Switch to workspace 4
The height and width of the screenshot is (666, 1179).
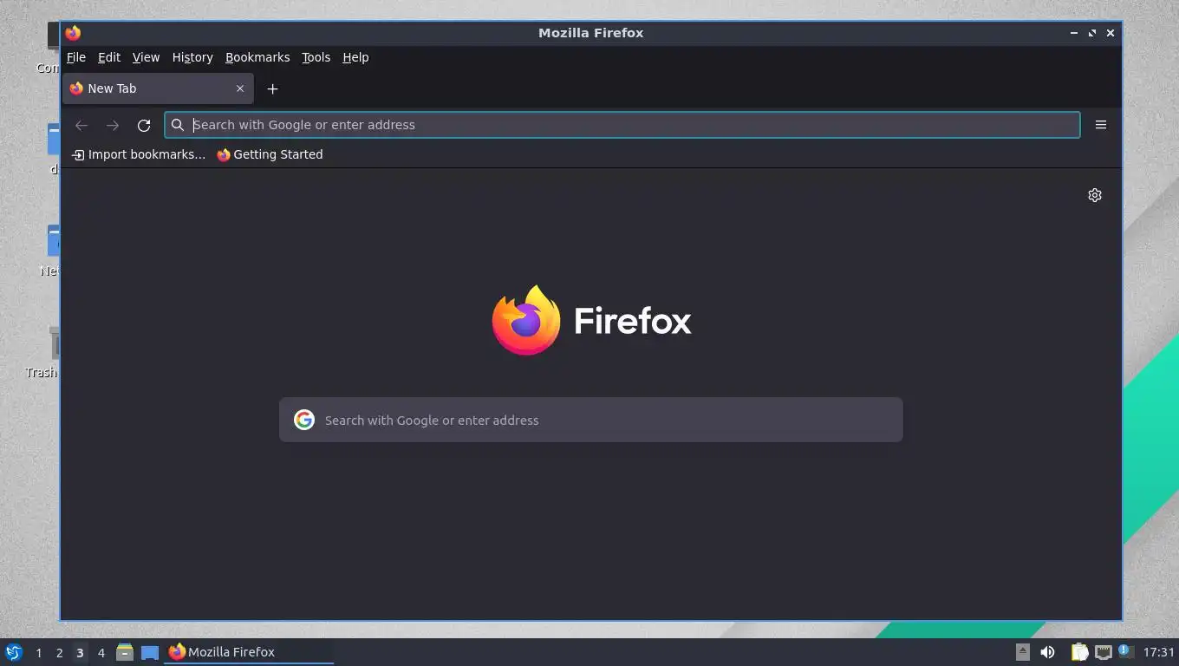tap(101, 653)
